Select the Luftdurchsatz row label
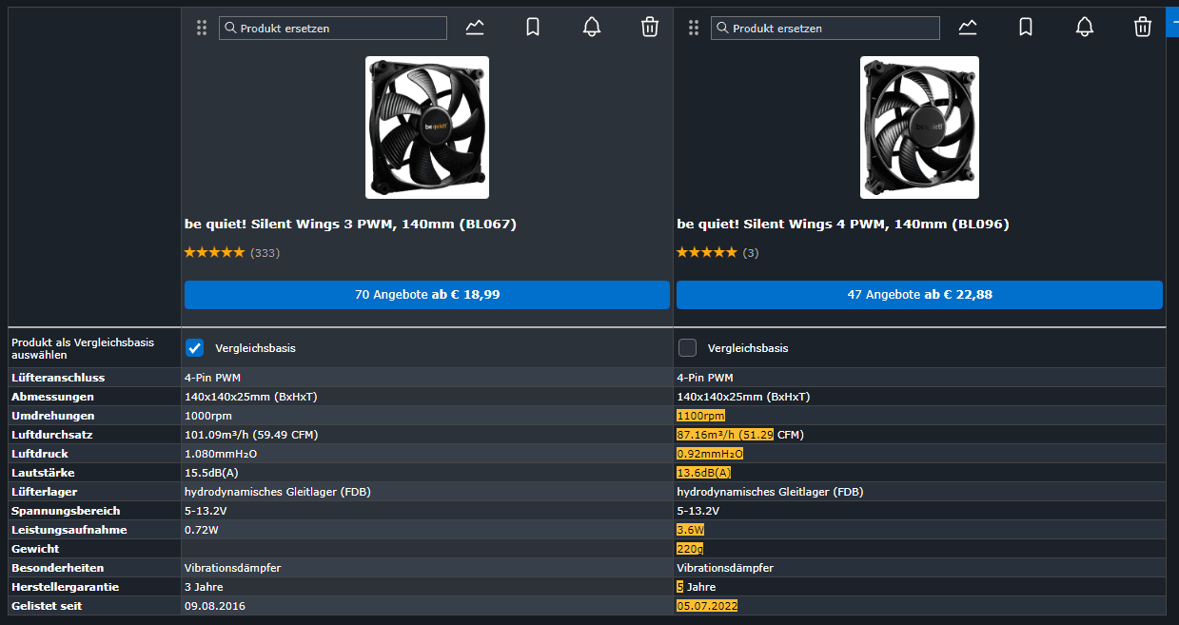1179x625 pixels. coord(52,435)
